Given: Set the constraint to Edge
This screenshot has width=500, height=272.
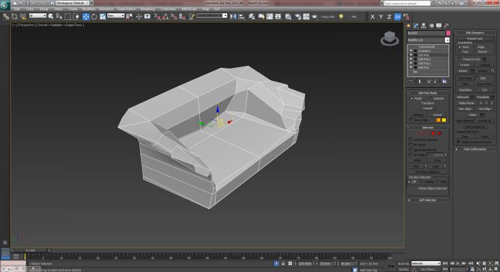Looking at the screenshot, I should click(x=475, y=47).
